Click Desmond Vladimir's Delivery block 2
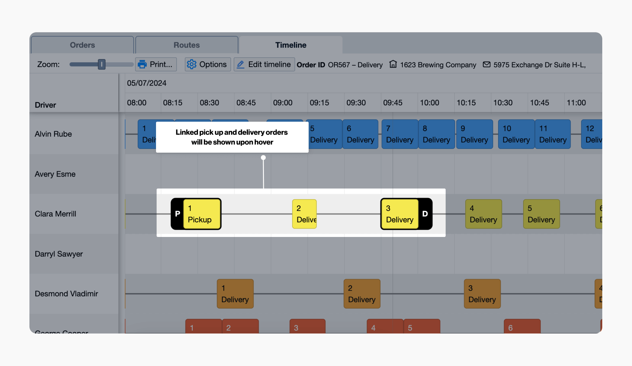Image resolution: width=632 pixels, height=366 pixels. point(362,294)
